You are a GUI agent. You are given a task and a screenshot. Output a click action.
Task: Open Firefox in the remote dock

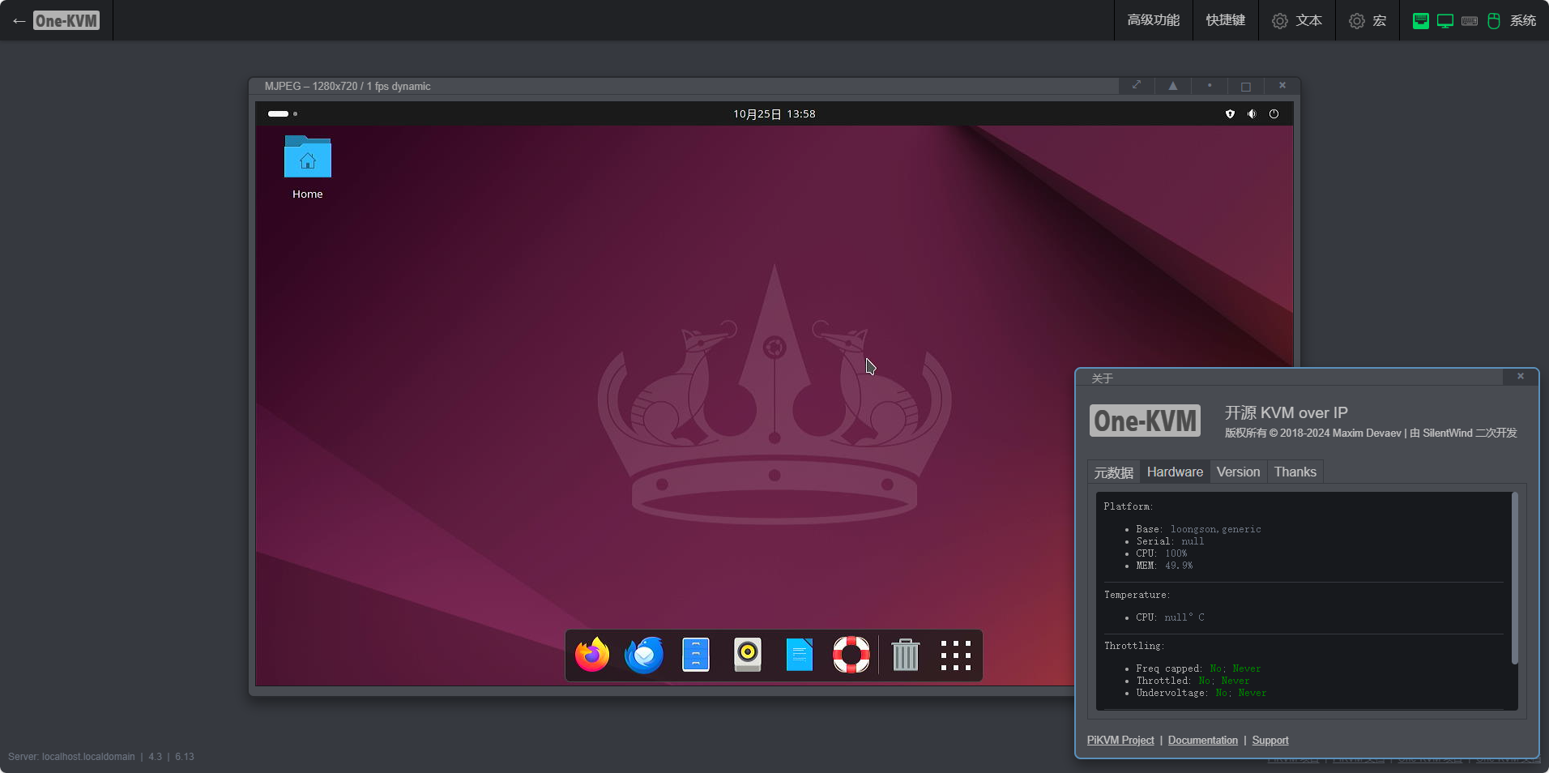pos(592,655)
